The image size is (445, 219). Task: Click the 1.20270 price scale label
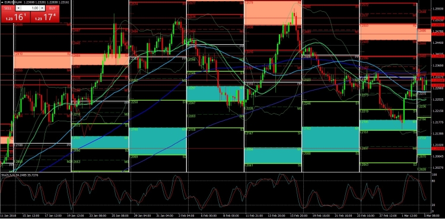pyautogui.click(x=436, y=168)
